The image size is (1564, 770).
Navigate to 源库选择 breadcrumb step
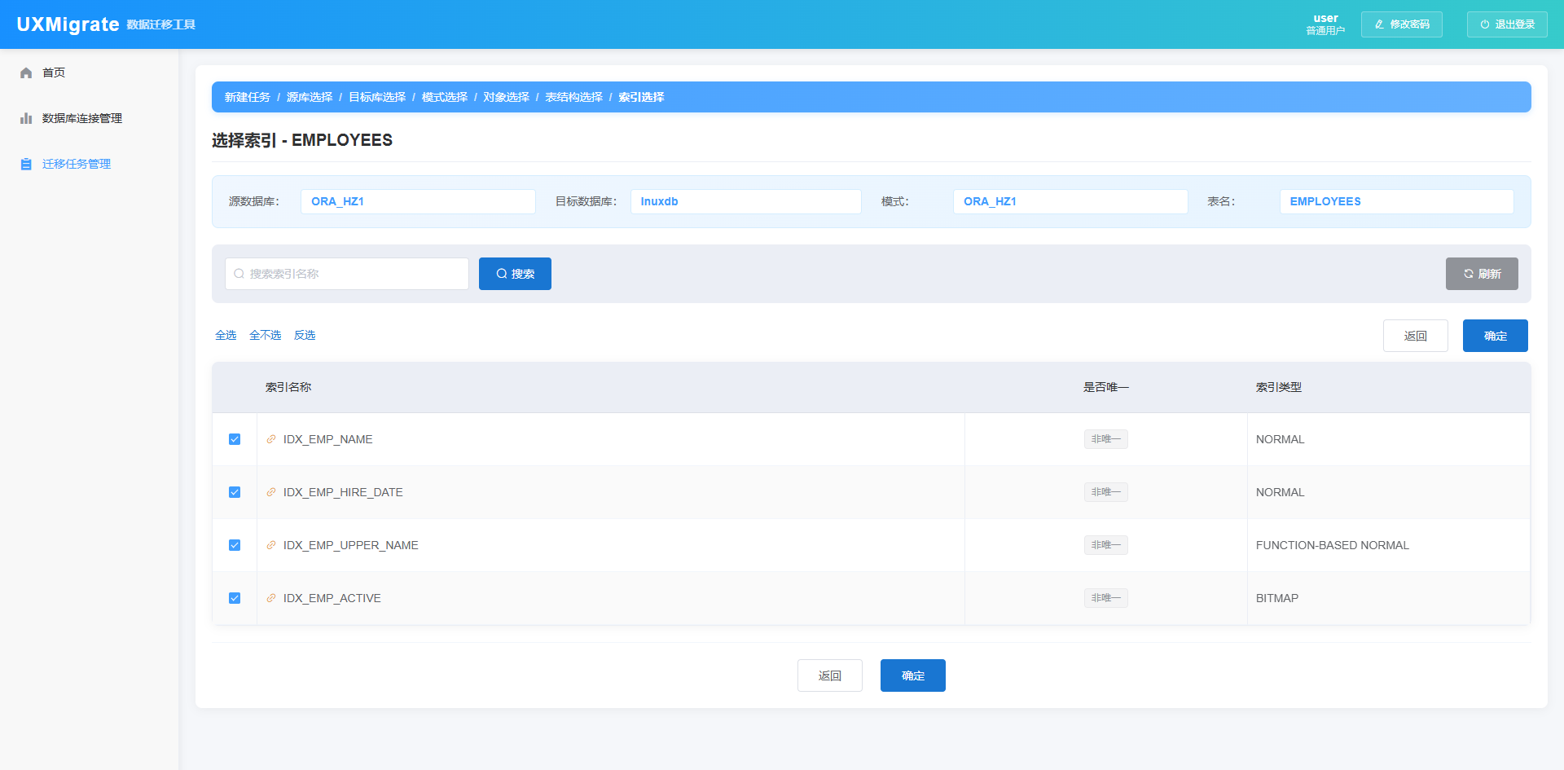coord(310,97)
